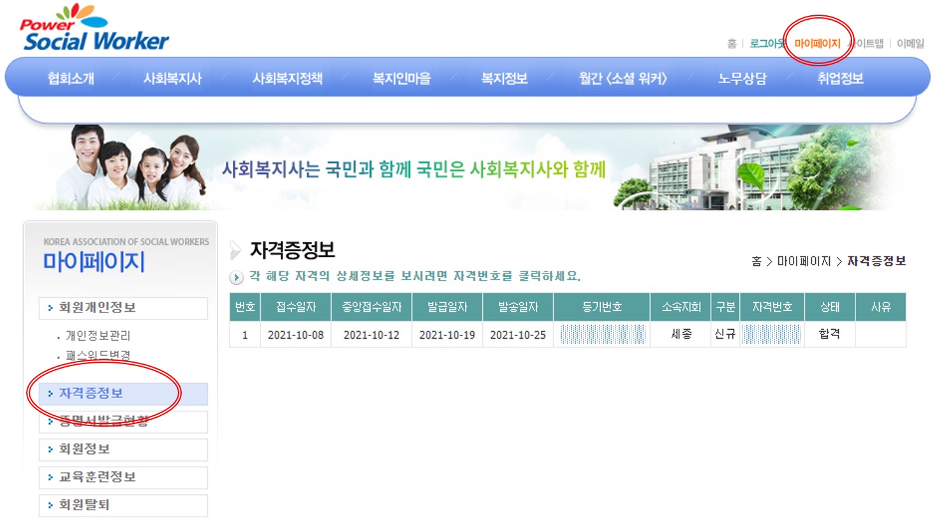This screenshot has width=937, height=530.
Task: Open the 취업정보 menu
Action: pos(840,78)
